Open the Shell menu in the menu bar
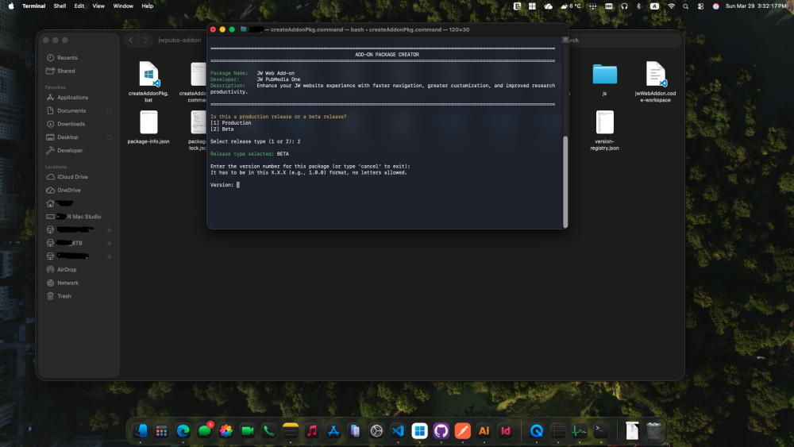The height and width of the screenshot is (447, 794). click(x=60, y=6)
